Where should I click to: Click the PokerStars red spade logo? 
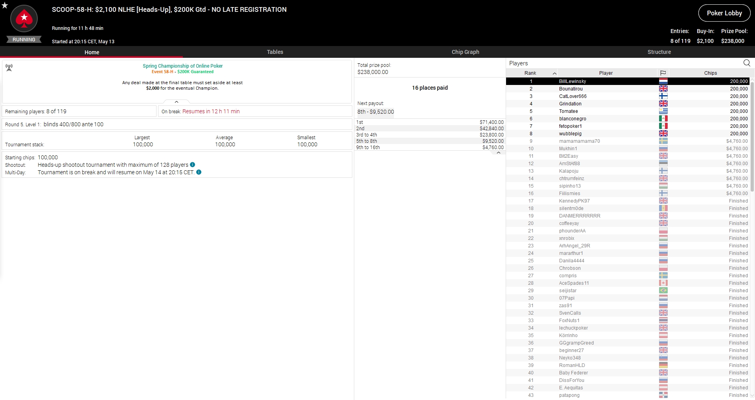coord(24,18)
